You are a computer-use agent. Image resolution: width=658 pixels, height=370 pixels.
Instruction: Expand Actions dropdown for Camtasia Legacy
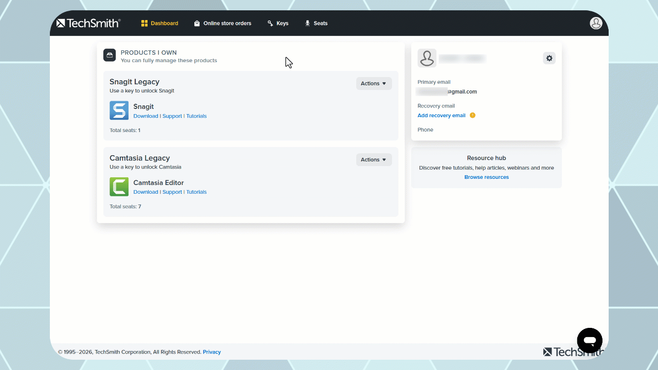pos(374,159)
